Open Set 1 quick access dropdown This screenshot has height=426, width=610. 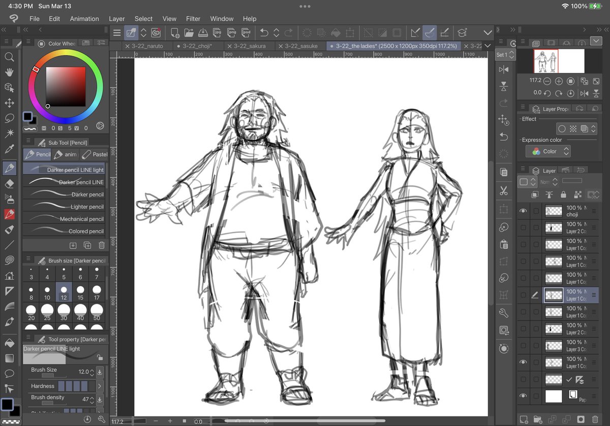[x=506, y=54]
